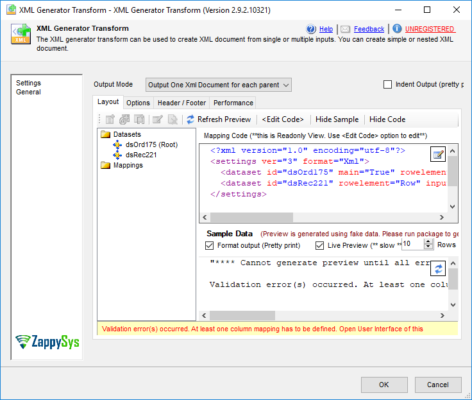
Task: Click the blue Help question mark icon
Action: tap(311, 29)
